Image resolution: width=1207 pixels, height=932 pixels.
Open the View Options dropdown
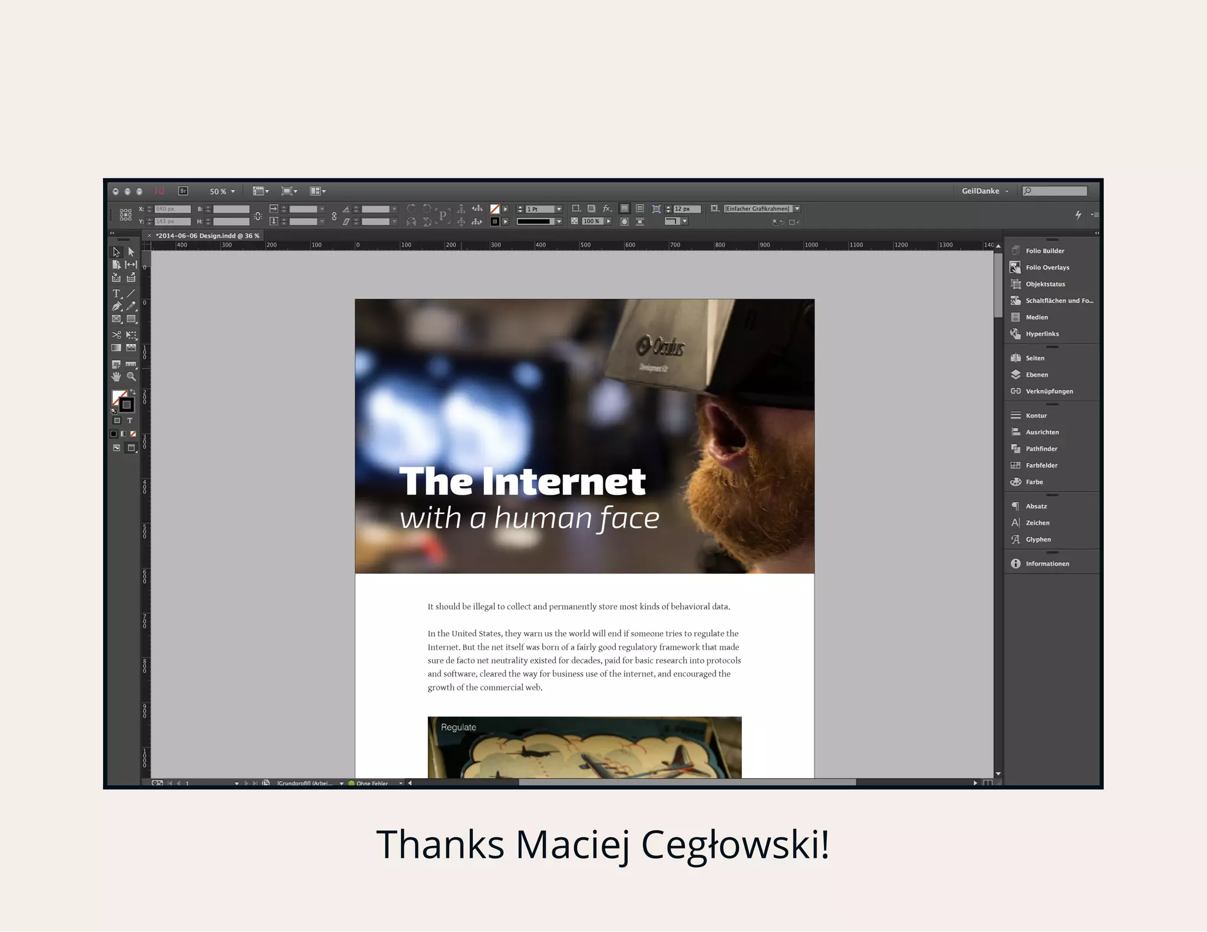[260, 191]
